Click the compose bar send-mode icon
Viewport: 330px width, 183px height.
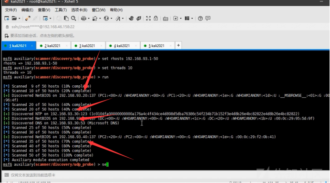[7, 175]
